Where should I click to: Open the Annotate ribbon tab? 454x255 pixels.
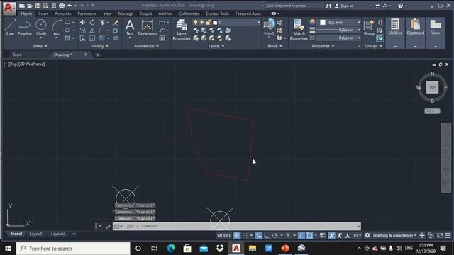(63, 13)
